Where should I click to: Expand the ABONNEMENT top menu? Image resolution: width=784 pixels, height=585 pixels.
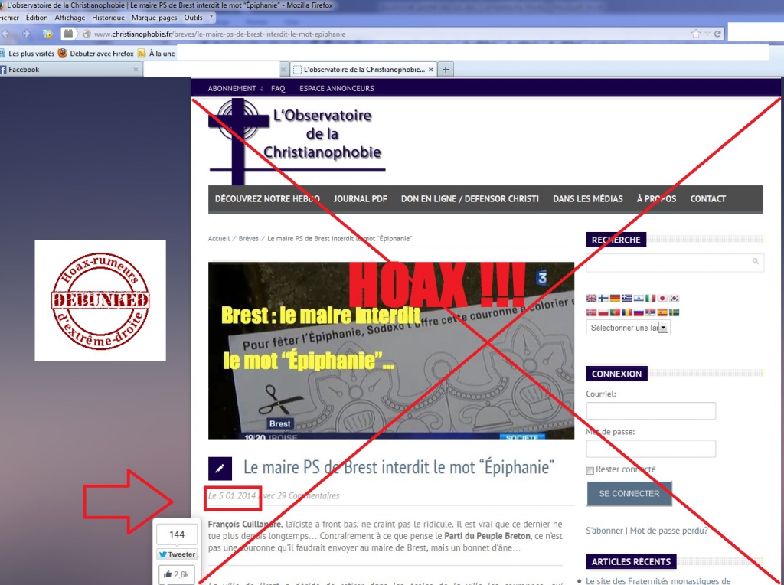236,89
